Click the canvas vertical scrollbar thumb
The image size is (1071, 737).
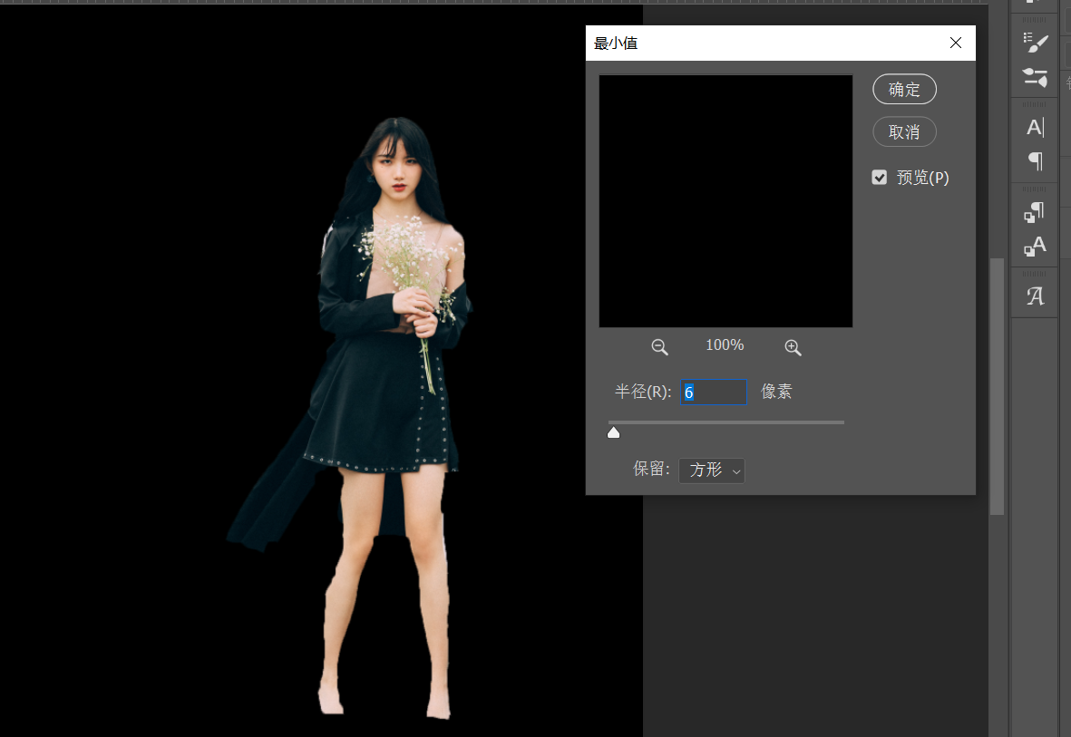tap(997, 385)
